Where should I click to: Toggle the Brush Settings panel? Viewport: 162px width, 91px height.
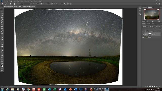14,4
